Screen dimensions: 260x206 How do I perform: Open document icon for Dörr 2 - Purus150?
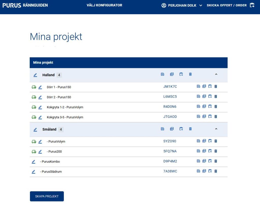click(x=198, y=97)
